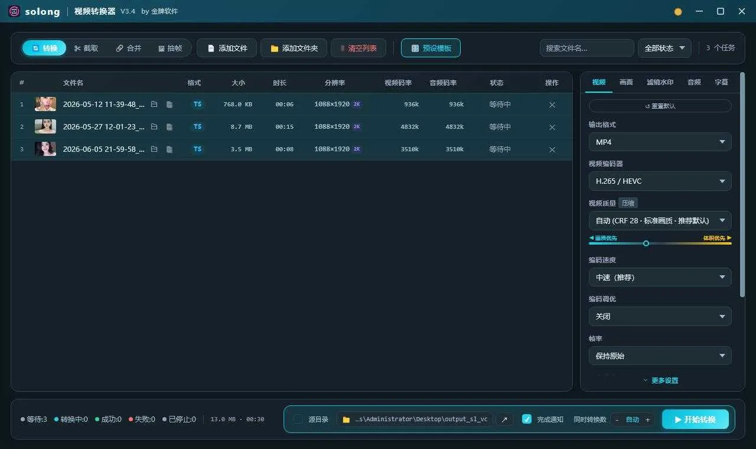Screen dimensions: 756x449
Task: Click the 搜索文件名 search field
Action: [587, 48]
